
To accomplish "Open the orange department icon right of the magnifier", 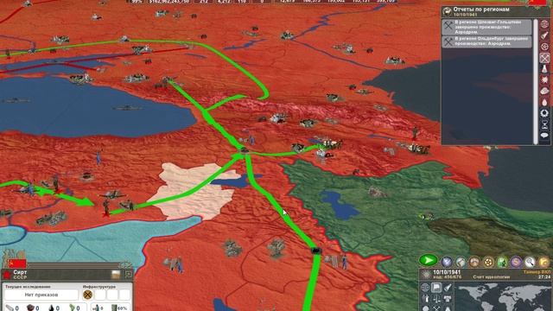I will pyautogui.click(x=543, y=262).
